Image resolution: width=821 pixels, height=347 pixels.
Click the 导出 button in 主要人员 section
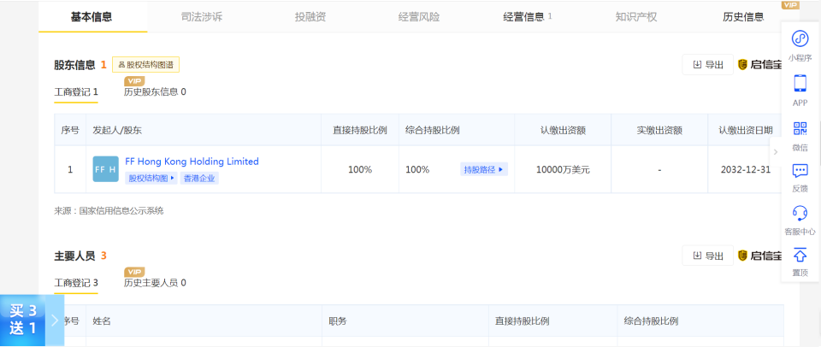coord(707,256)
